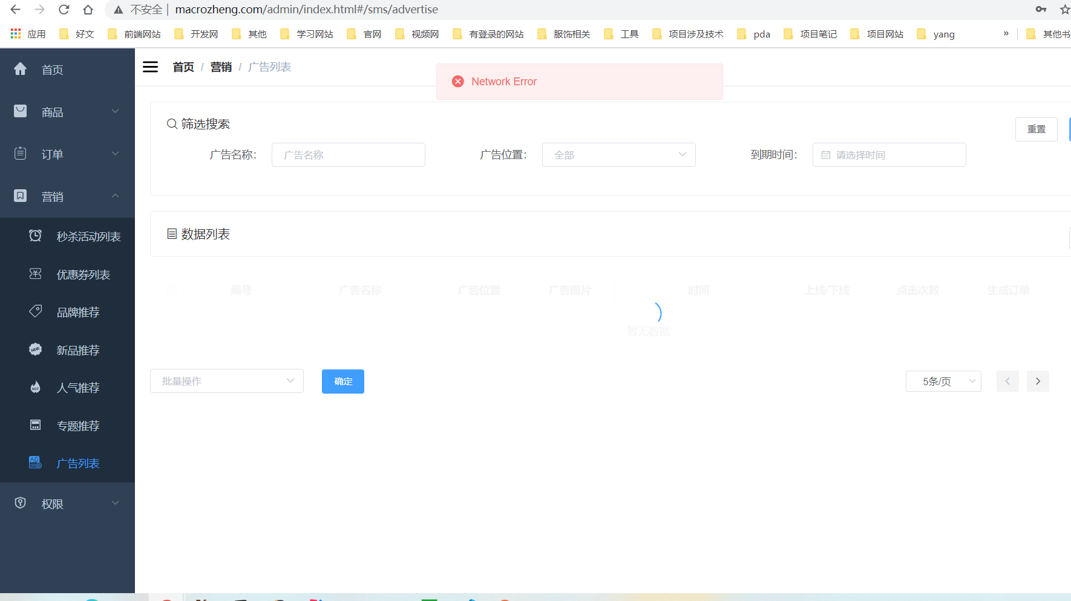Click the home icon next to 首页
The height and width of the screenshot is (601, 1071).
point(20,68)
